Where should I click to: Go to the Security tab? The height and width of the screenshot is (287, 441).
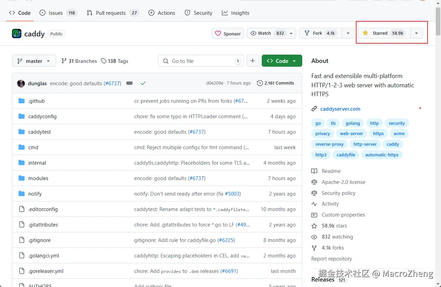click(199, 13)
